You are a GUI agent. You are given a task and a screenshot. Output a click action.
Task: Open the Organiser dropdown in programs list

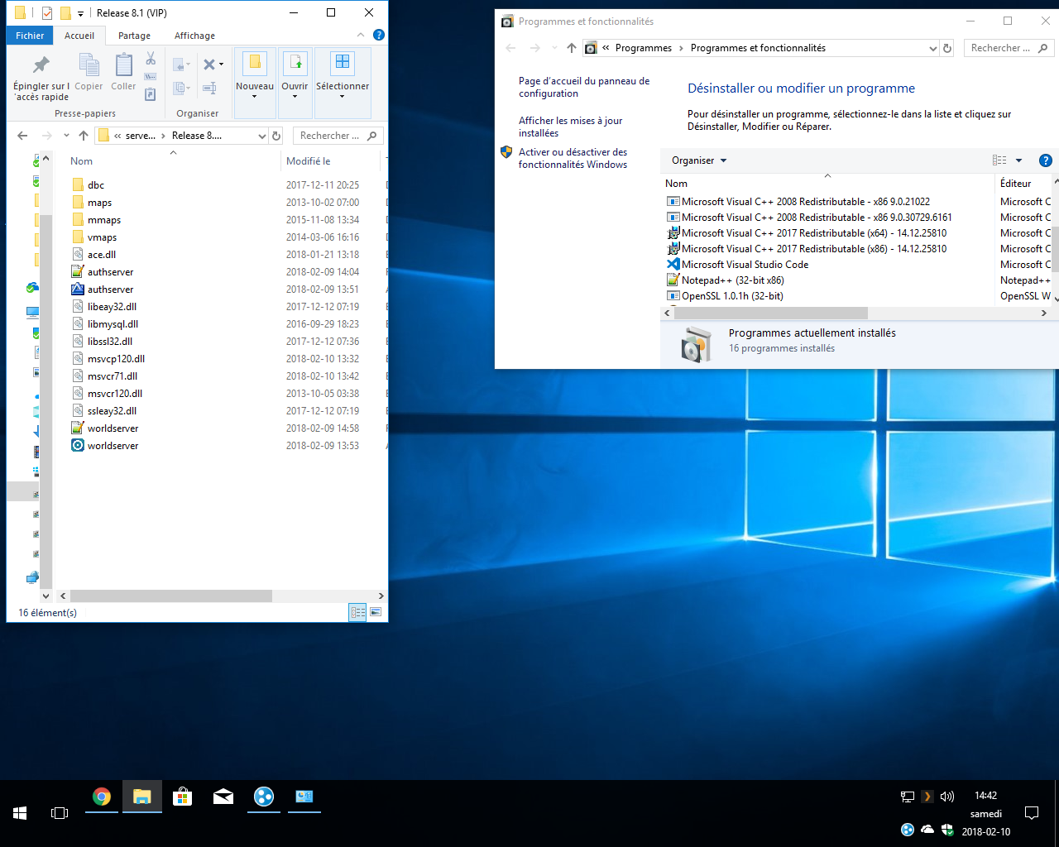[x=699, y=160]
